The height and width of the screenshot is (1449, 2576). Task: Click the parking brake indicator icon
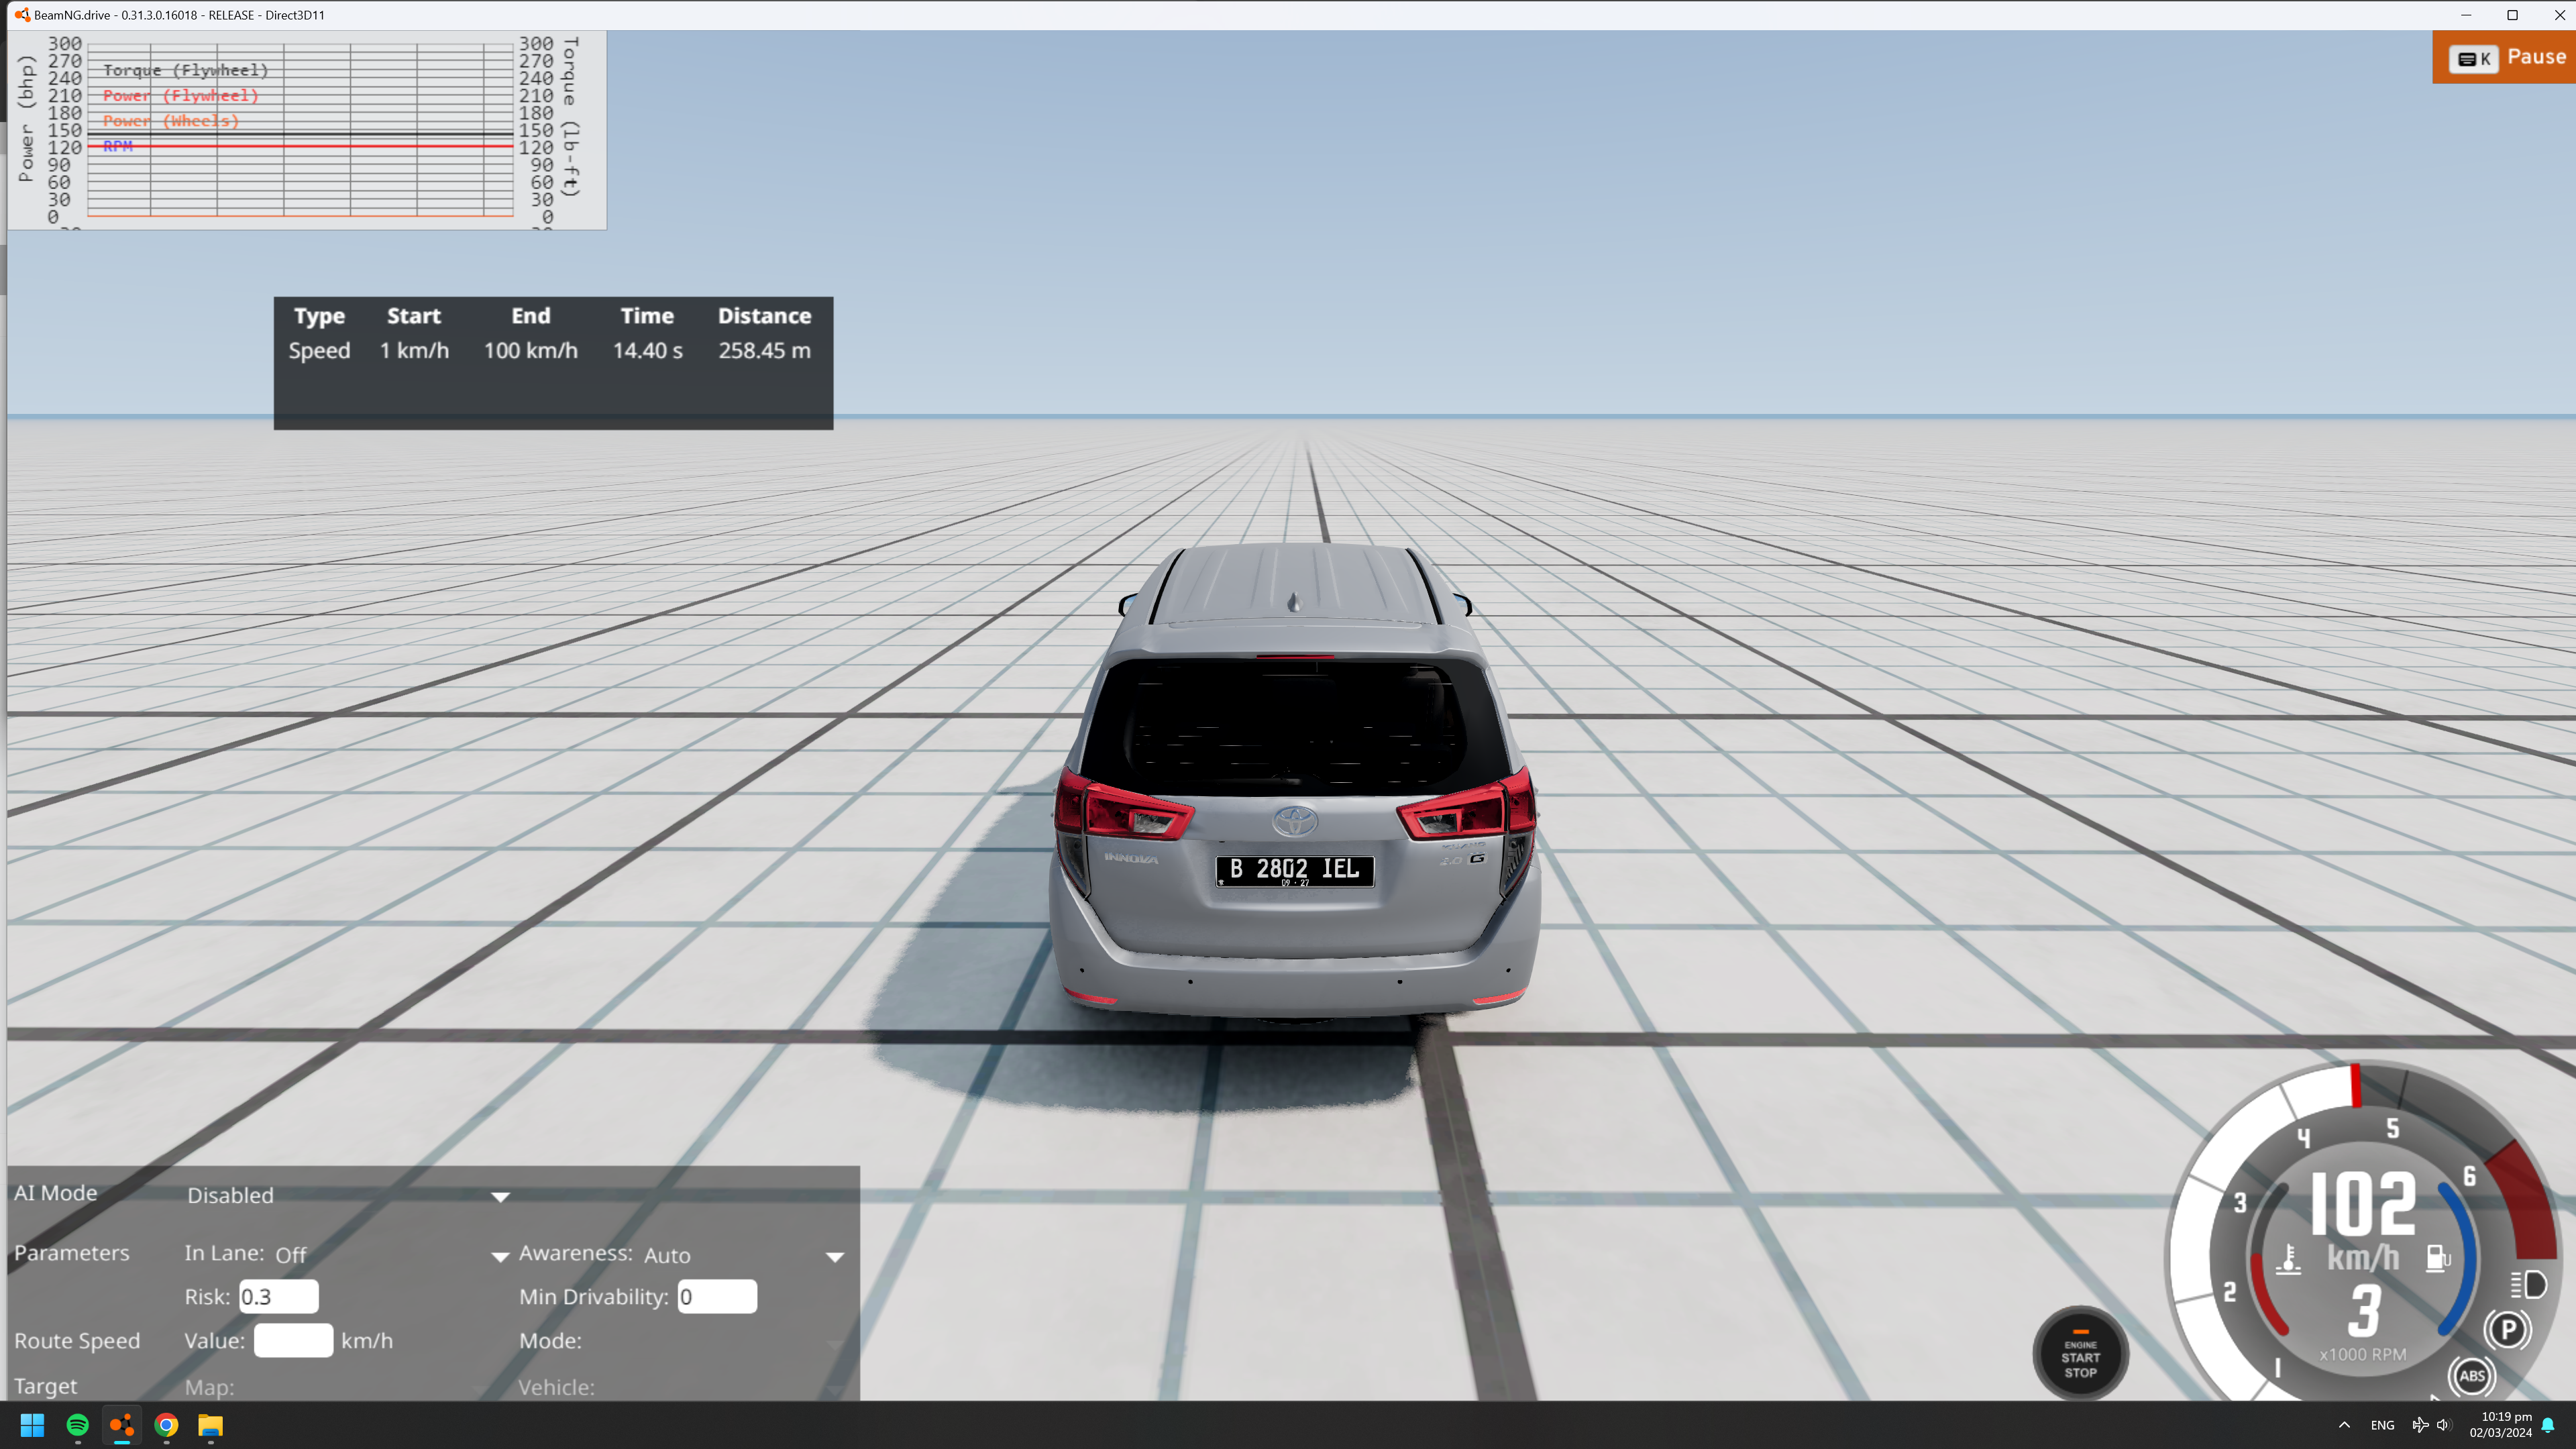click(x=2507, y=1330)
